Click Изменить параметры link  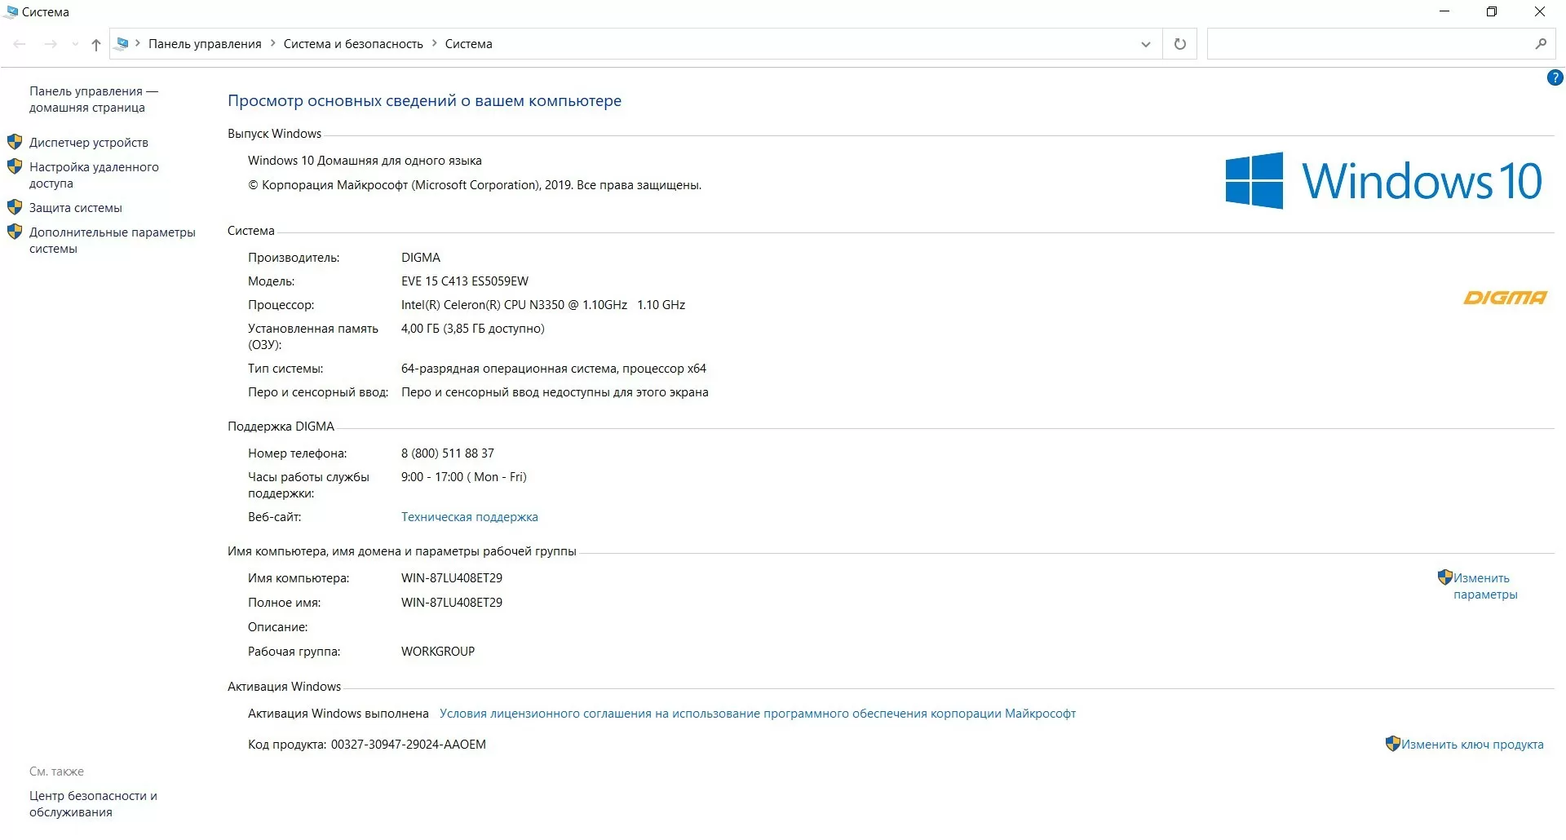[x=1485, y=586]
